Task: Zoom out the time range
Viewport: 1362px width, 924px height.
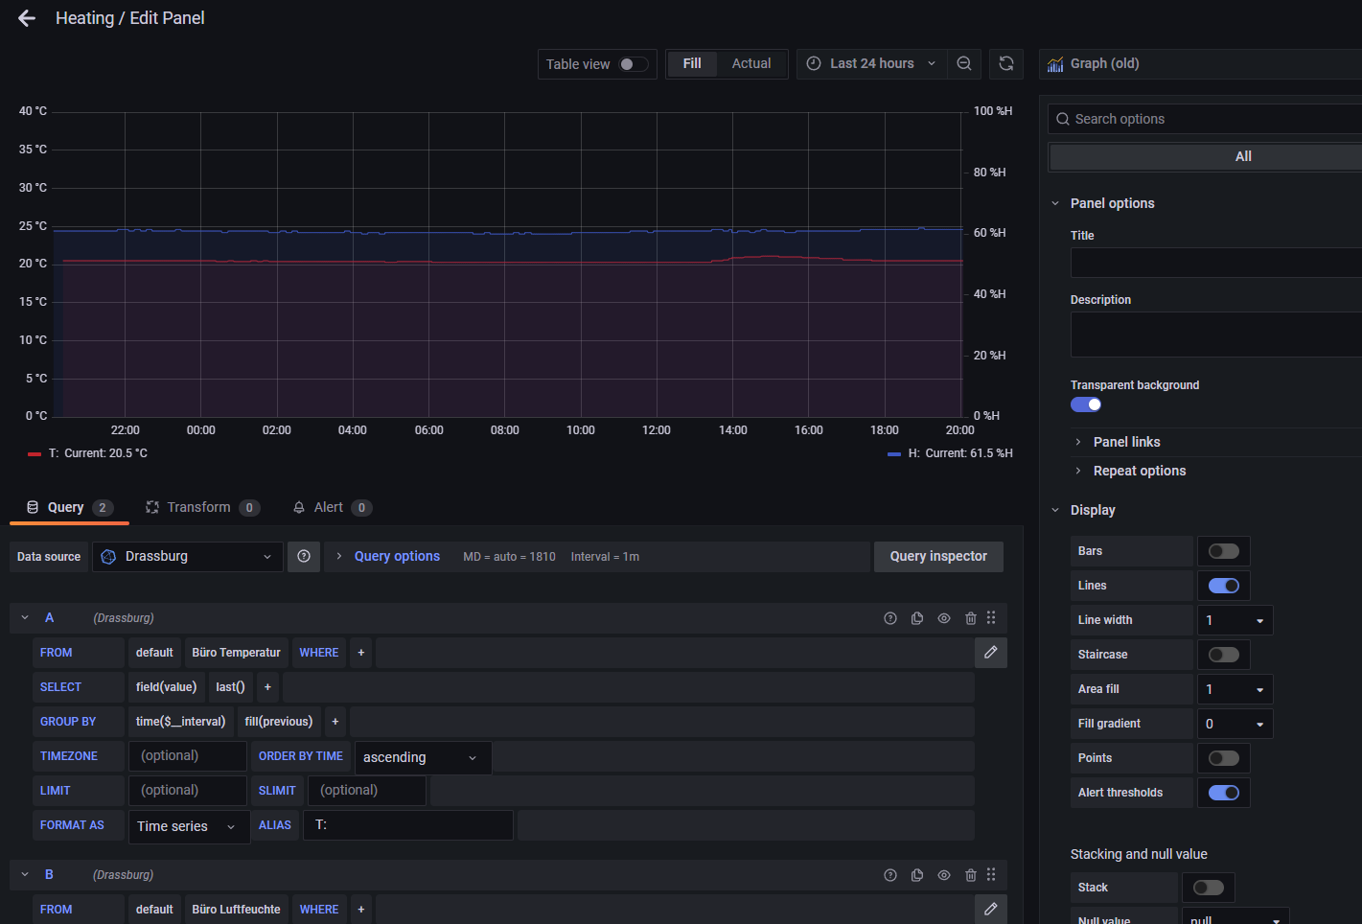Action: [x=964, y=64]
